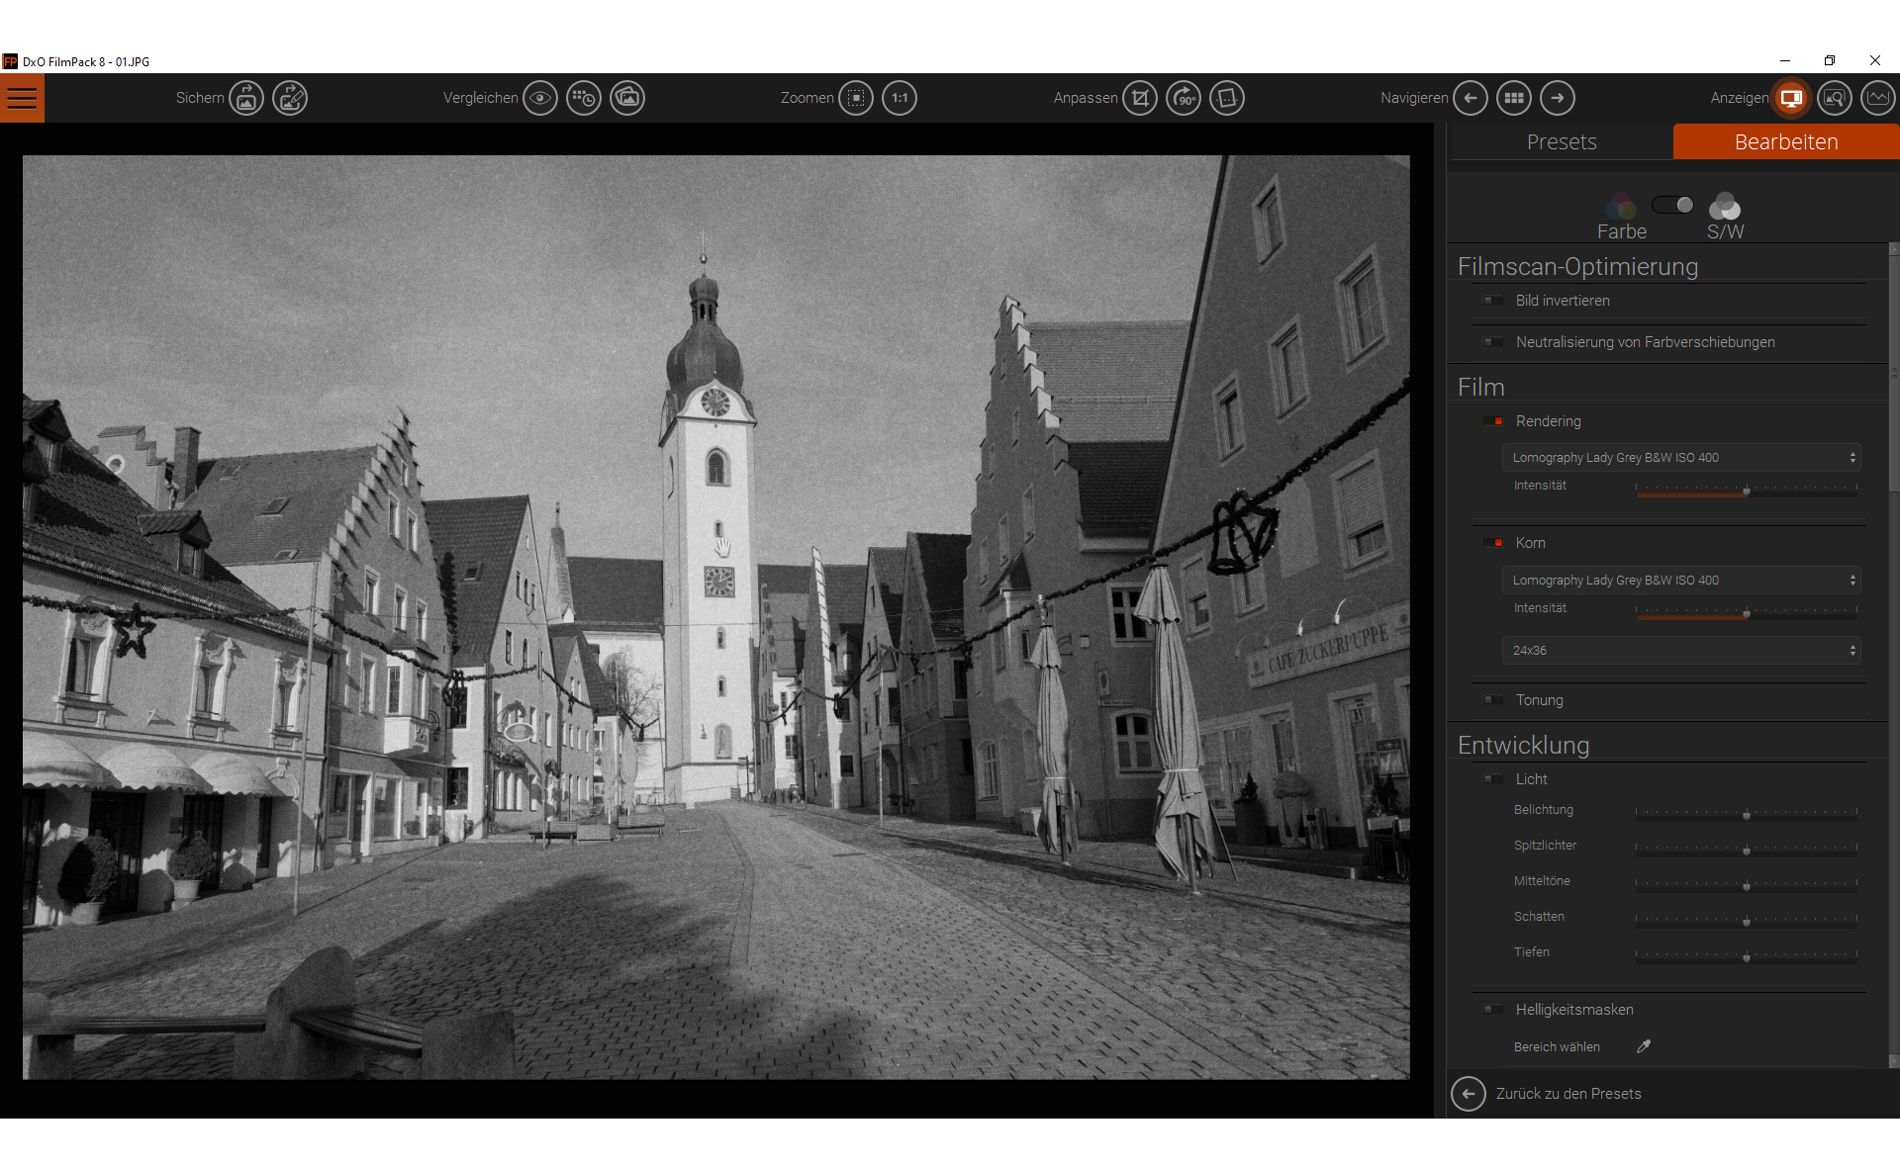This screenshot has width=1900, height=1169.
Task: Click the fit-to-screen zoom icon
Action: [856, 98]
